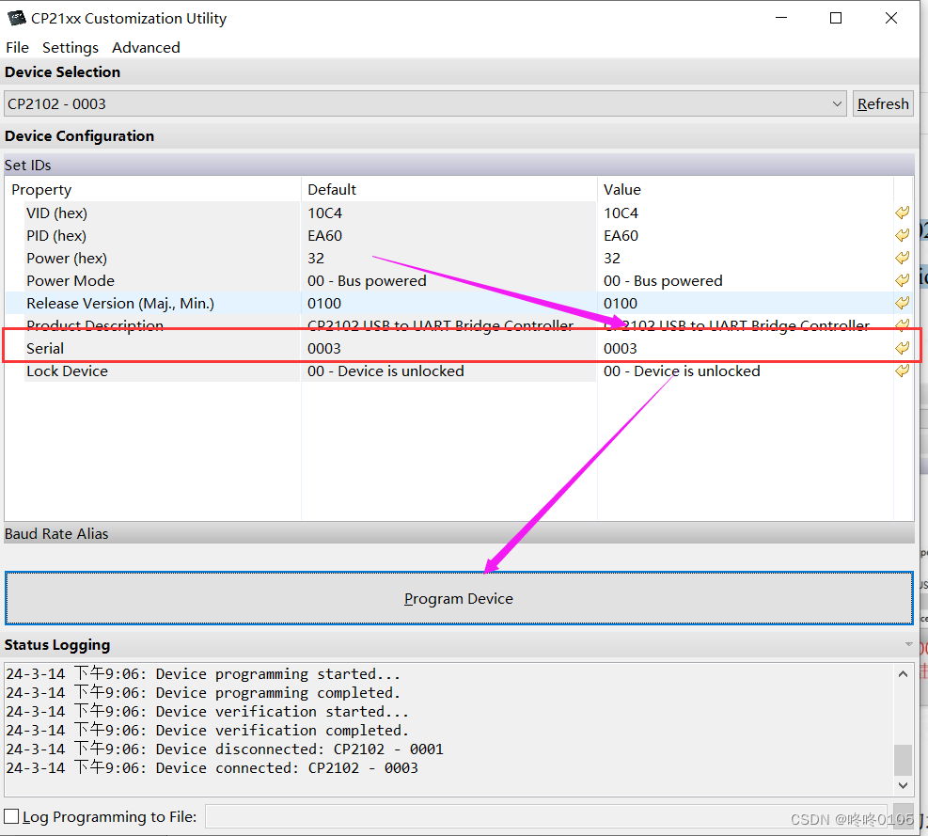
Task: Click the Refresh button
Action: click(883, 103)
